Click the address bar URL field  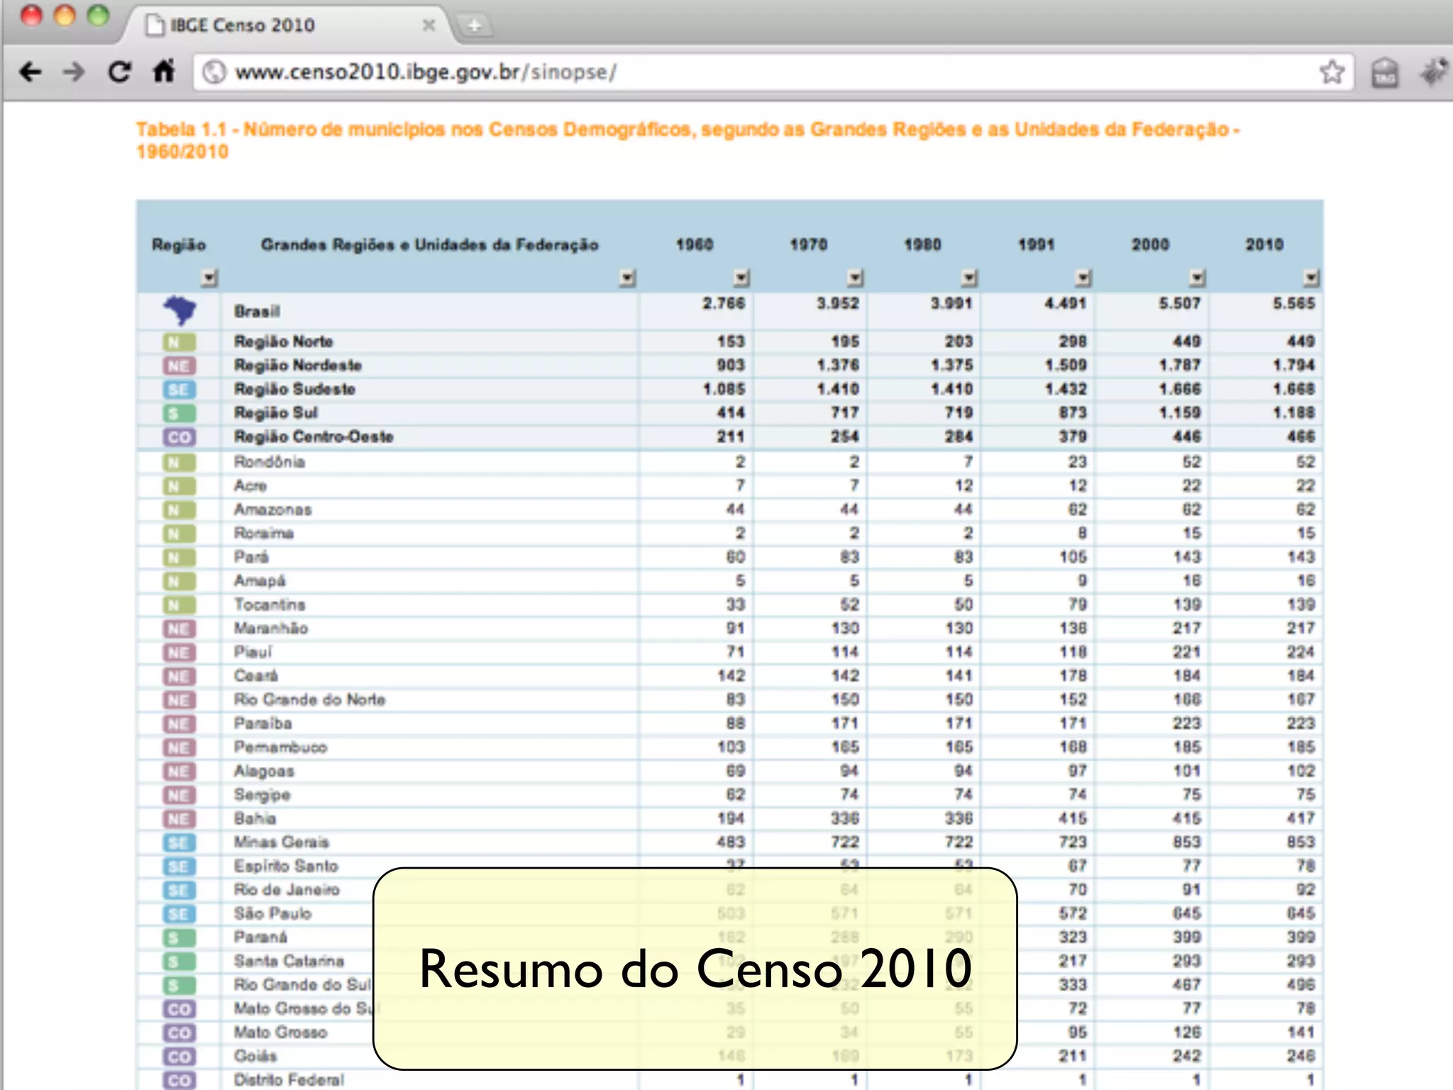point(773,72)
